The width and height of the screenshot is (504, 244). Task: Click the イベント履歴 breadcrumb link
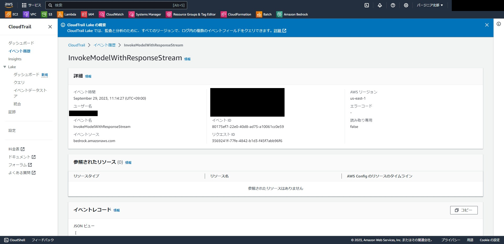[104, 45]
